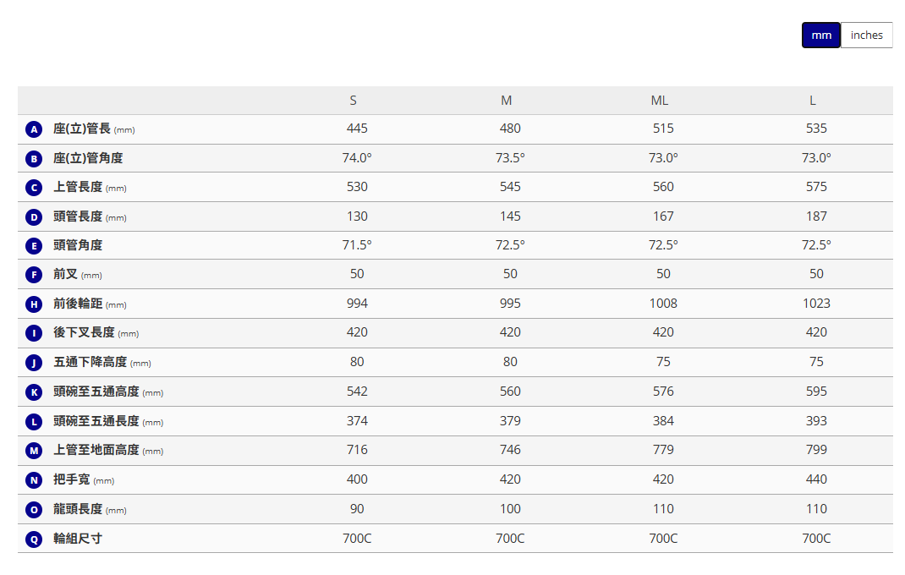The image size is (905, 575).
Task: Click the circled B seat tube angle icon
Action: click(x=34, y=158)
